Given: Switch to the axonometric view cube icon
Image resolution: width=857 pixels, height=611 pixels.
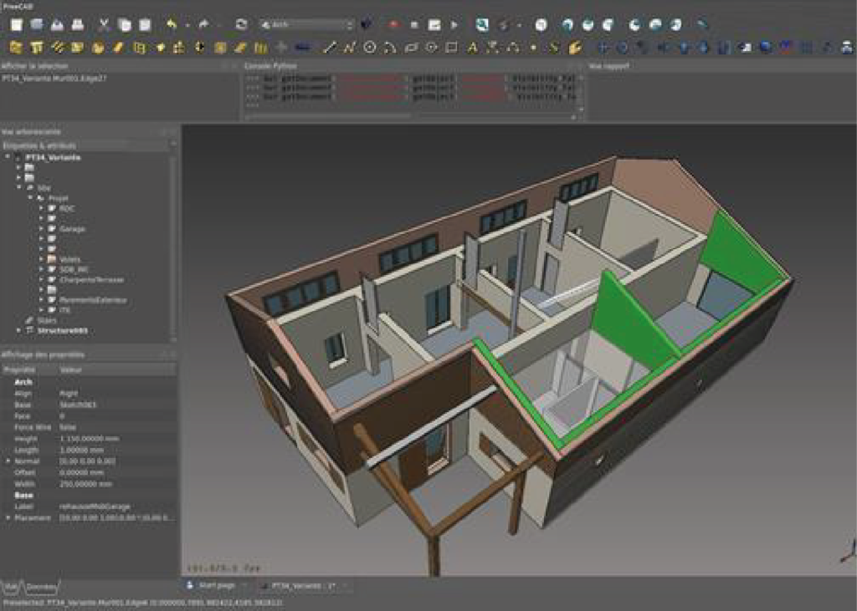Looking at the screenshot, I should click(541, 25).
